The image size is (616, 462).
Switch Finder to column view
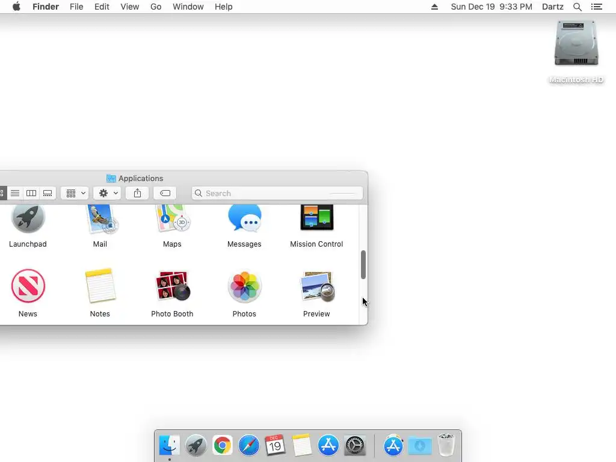tap(31, 193)
